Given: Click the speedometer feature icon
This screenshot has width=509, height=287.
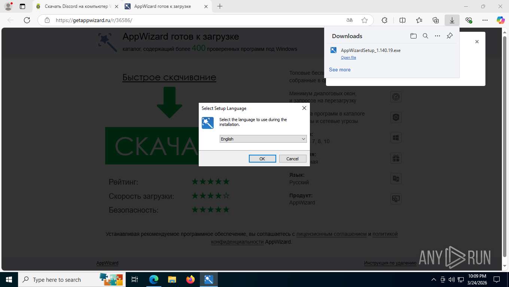Looking at the screenshot, I should (396, 97).
